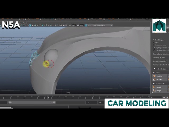This screenshot has height=127, width=169.
Task: Select the Drag radio option
Action: (154, 42)
